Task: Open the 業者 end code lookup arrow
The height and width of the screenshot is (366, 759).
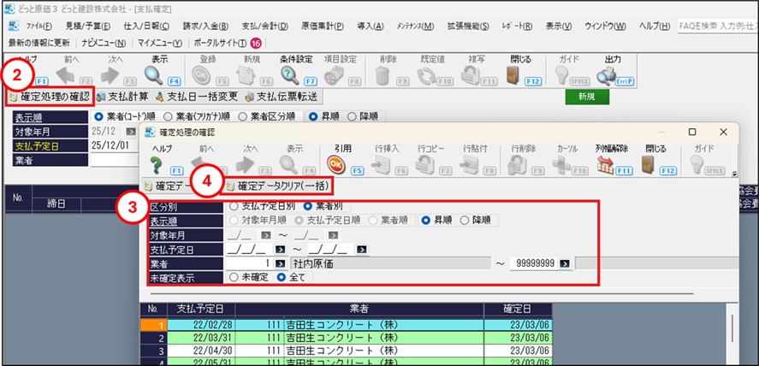Action: click(564, 263)
